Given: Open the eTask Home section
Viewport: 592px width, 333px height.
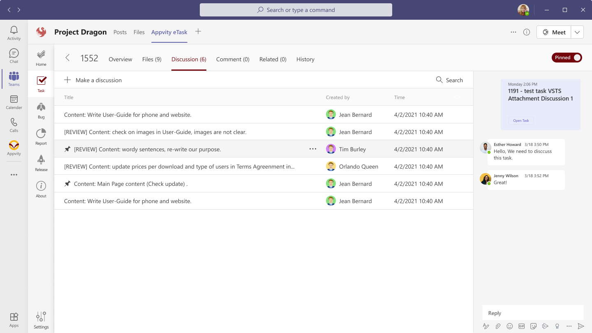Looking at the screenshot, I should [41, 57].
